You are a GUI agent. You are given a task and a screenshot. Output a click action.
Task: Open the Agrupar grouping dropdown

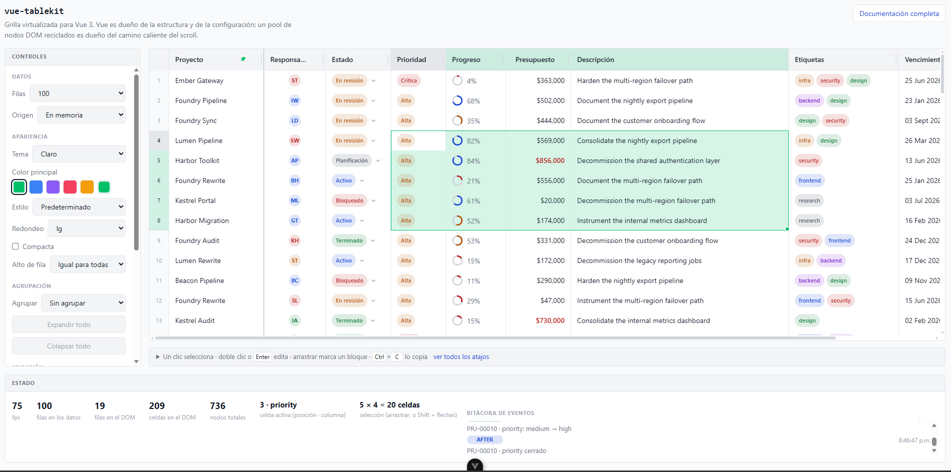[x=84, y=303]
